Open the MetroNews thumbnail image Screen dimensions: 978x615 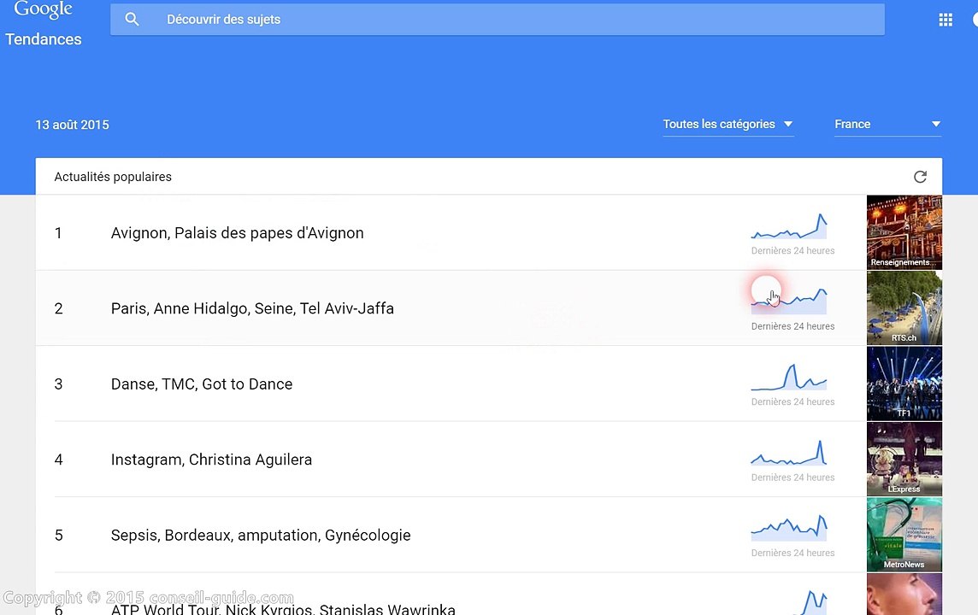tap(904, 535)
